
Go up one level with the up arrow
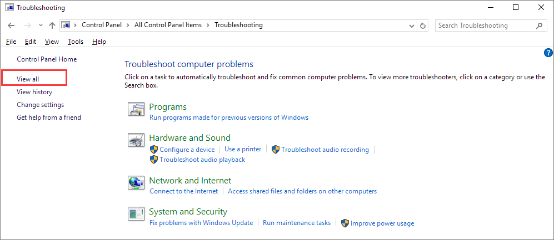(52, 25)
